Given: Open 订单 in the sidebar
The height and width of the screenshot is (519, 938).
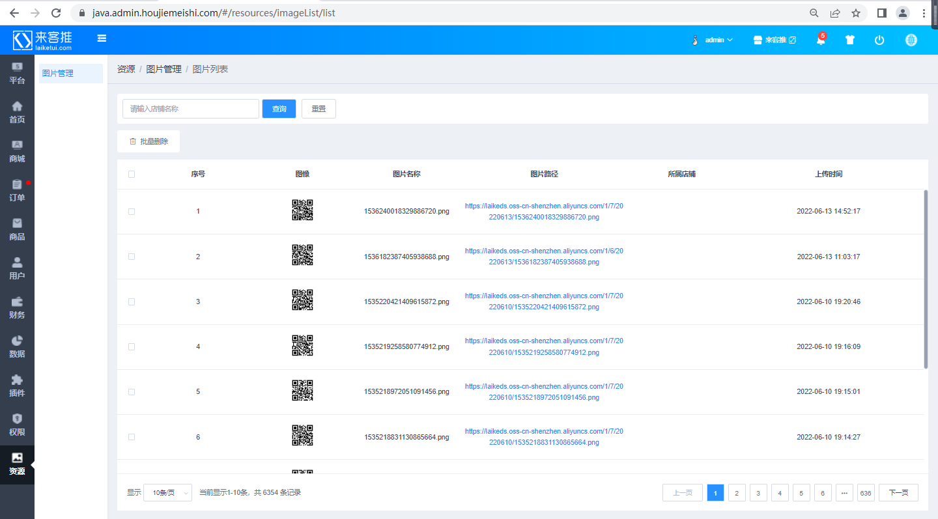Looking at the screenshot, I should [x=17, y=191].
